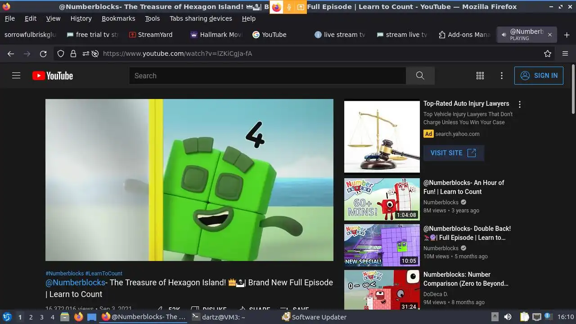The height and width of the screenshot is (324, 576).
Task: Switch to the Hallmark Movie tab
Action: (x=216, y=35)
